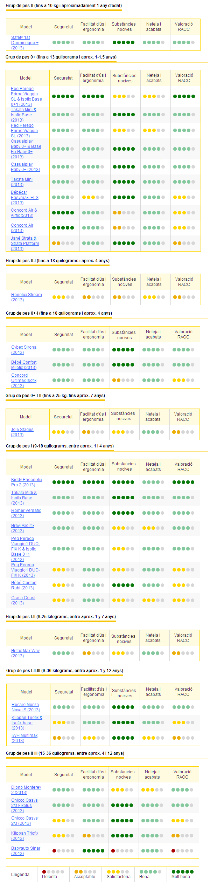
Task: Click the dark green Molt bona legend dots
Action: tap(182, 872)
